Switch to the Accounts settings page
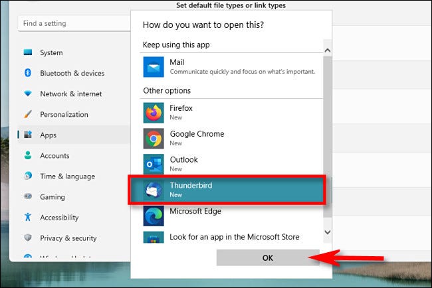Screen dimensions: 432x288 [x=54, y=155]
